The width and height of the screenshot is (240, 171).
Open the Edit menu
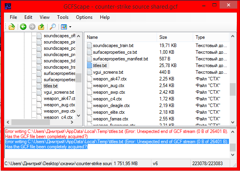click(x=28, y=17)
